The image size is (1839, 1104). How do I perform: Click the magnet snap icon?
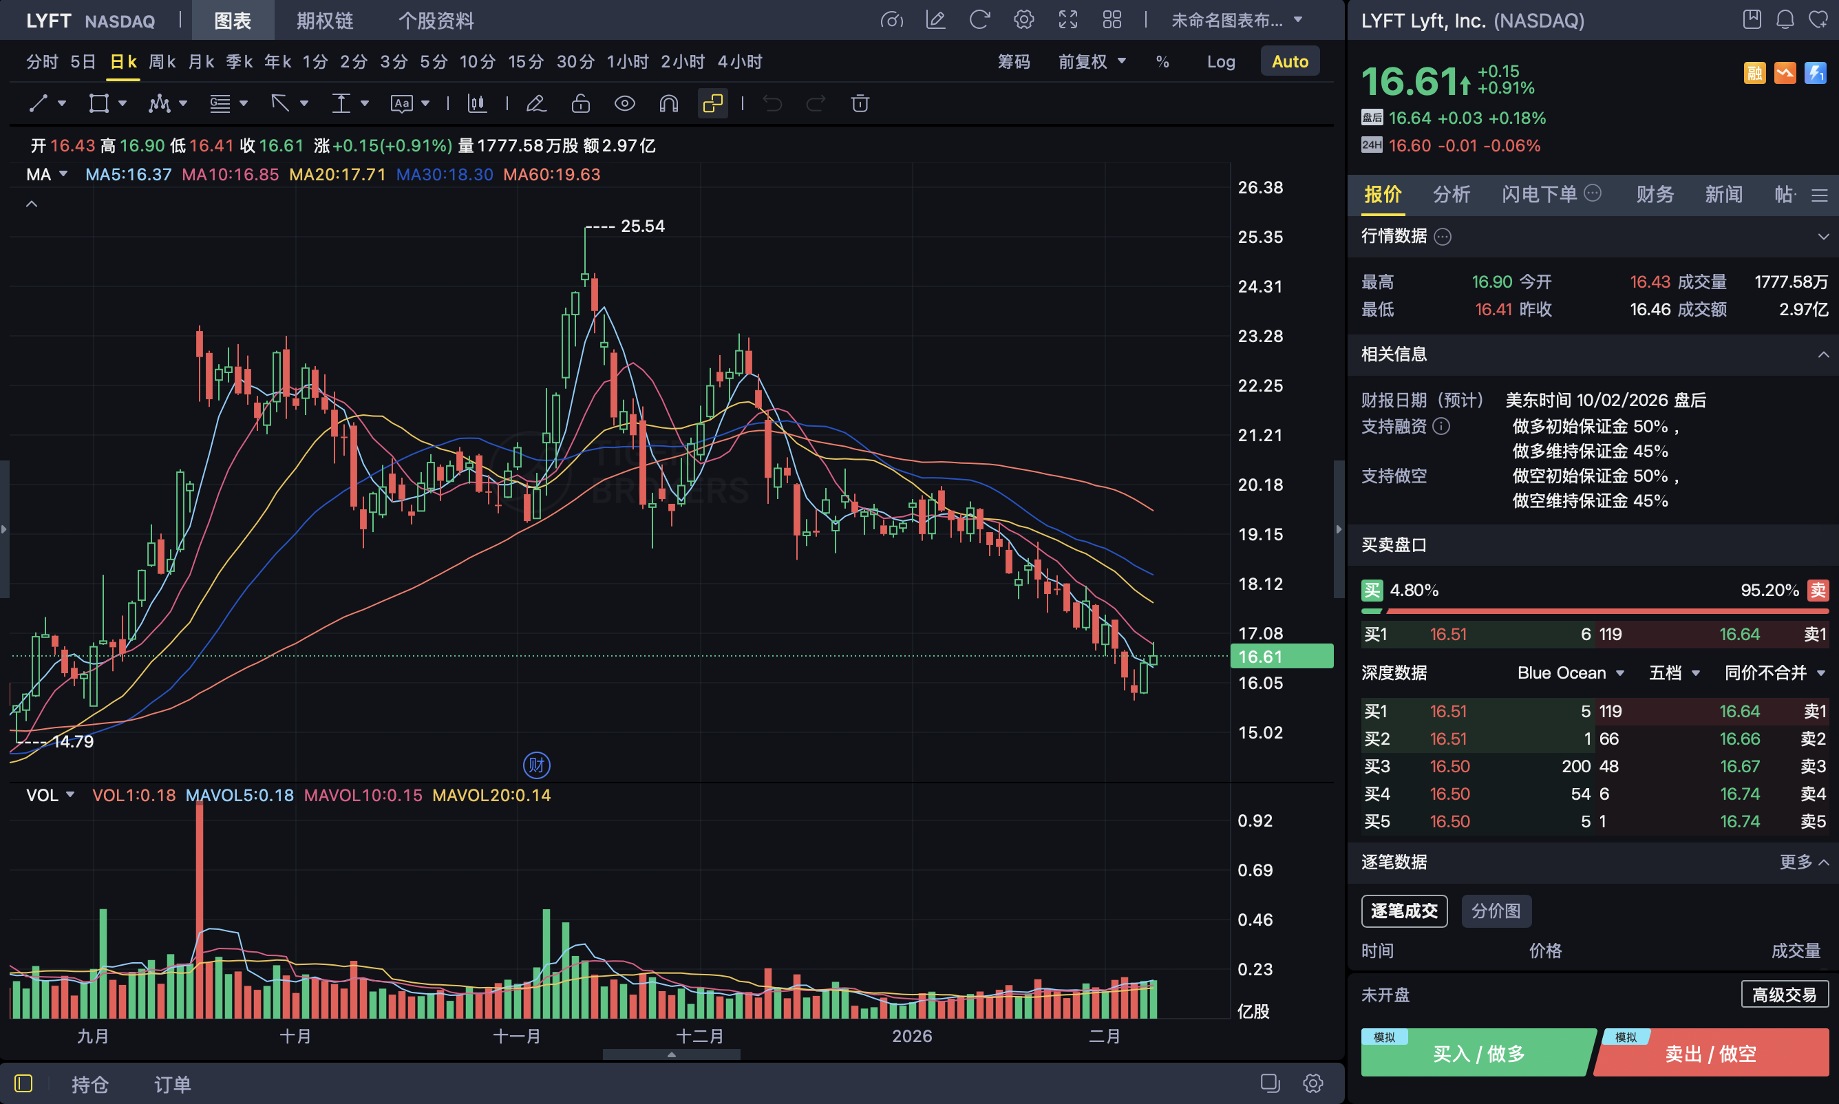[x=668, y=103]
